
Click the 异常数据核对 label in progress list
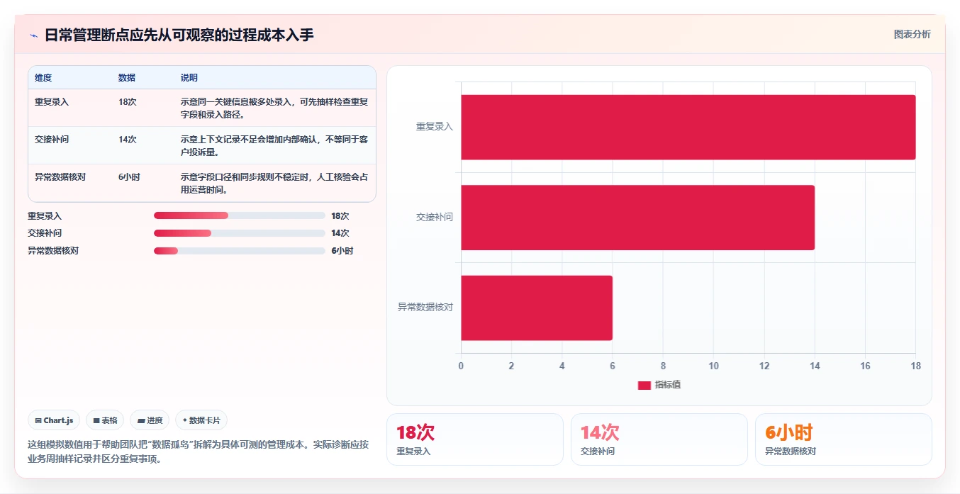(x=53, y=251)
